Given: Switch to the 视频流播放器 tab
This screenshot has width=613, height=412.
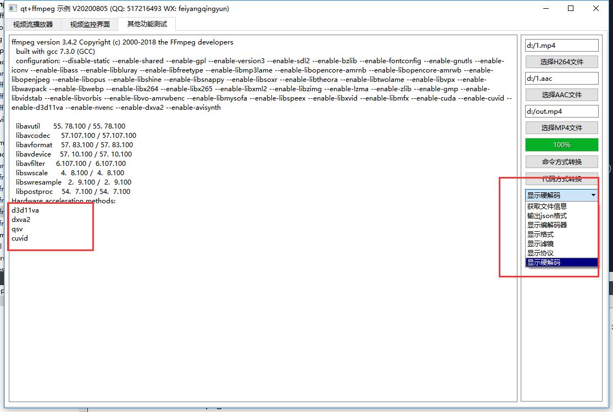Looking at the screenshot, I should pos(33,24).
